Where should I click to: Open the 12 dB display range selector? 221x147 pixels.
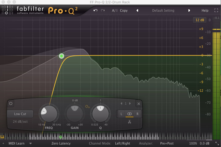[x=200, y=20]
